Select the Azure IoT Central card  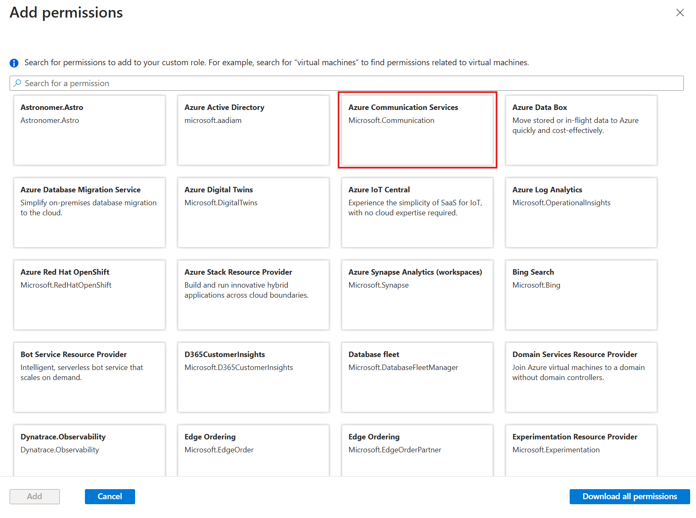(x=417, y=212)
